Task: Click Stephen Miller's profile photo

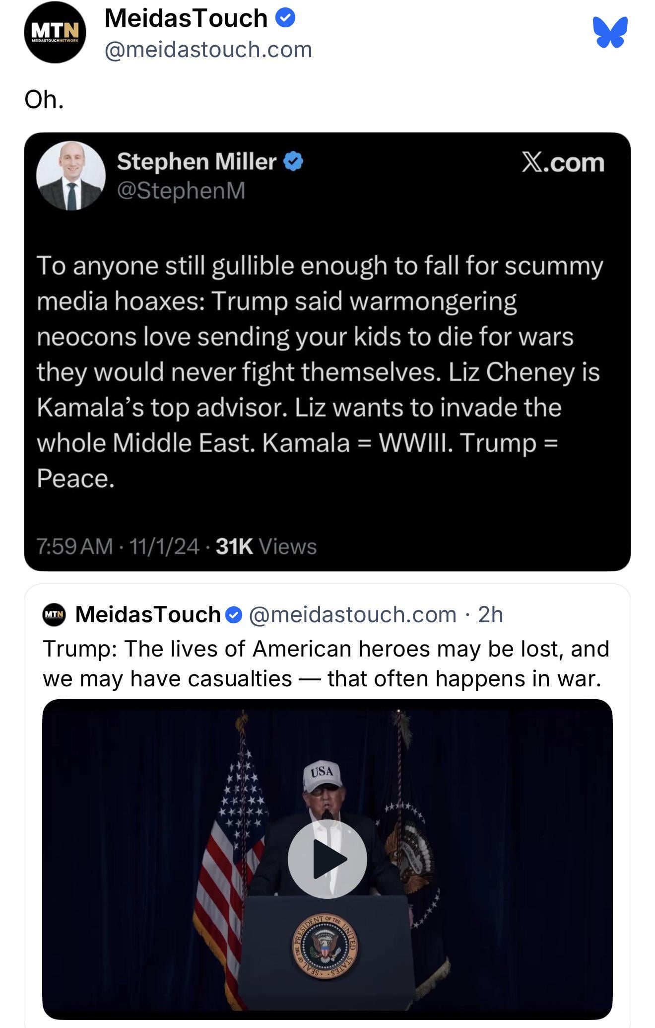Action: tap(71, 176)
